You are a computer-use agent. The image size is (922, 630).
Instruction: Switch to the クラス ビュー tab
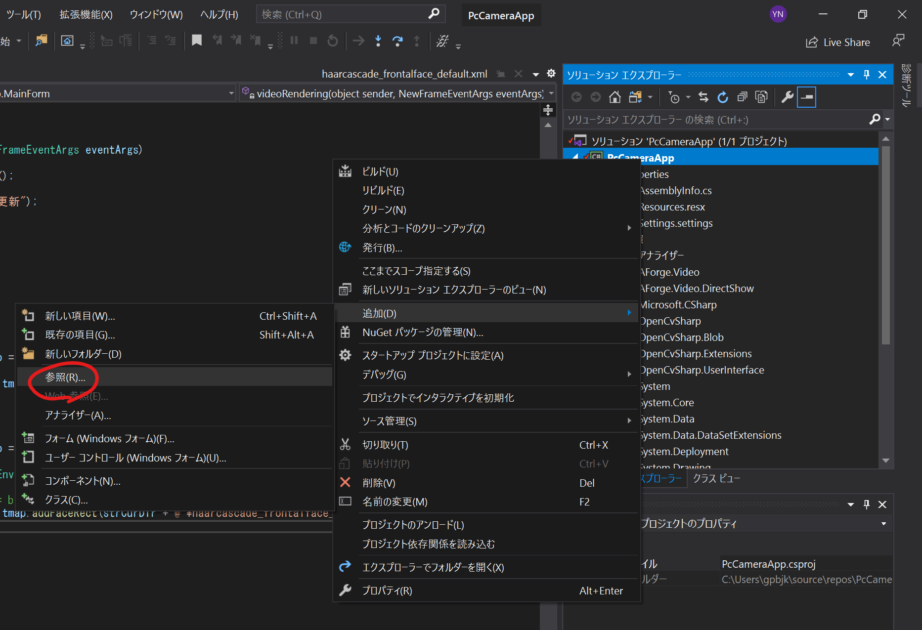click(x=716, y=478)
